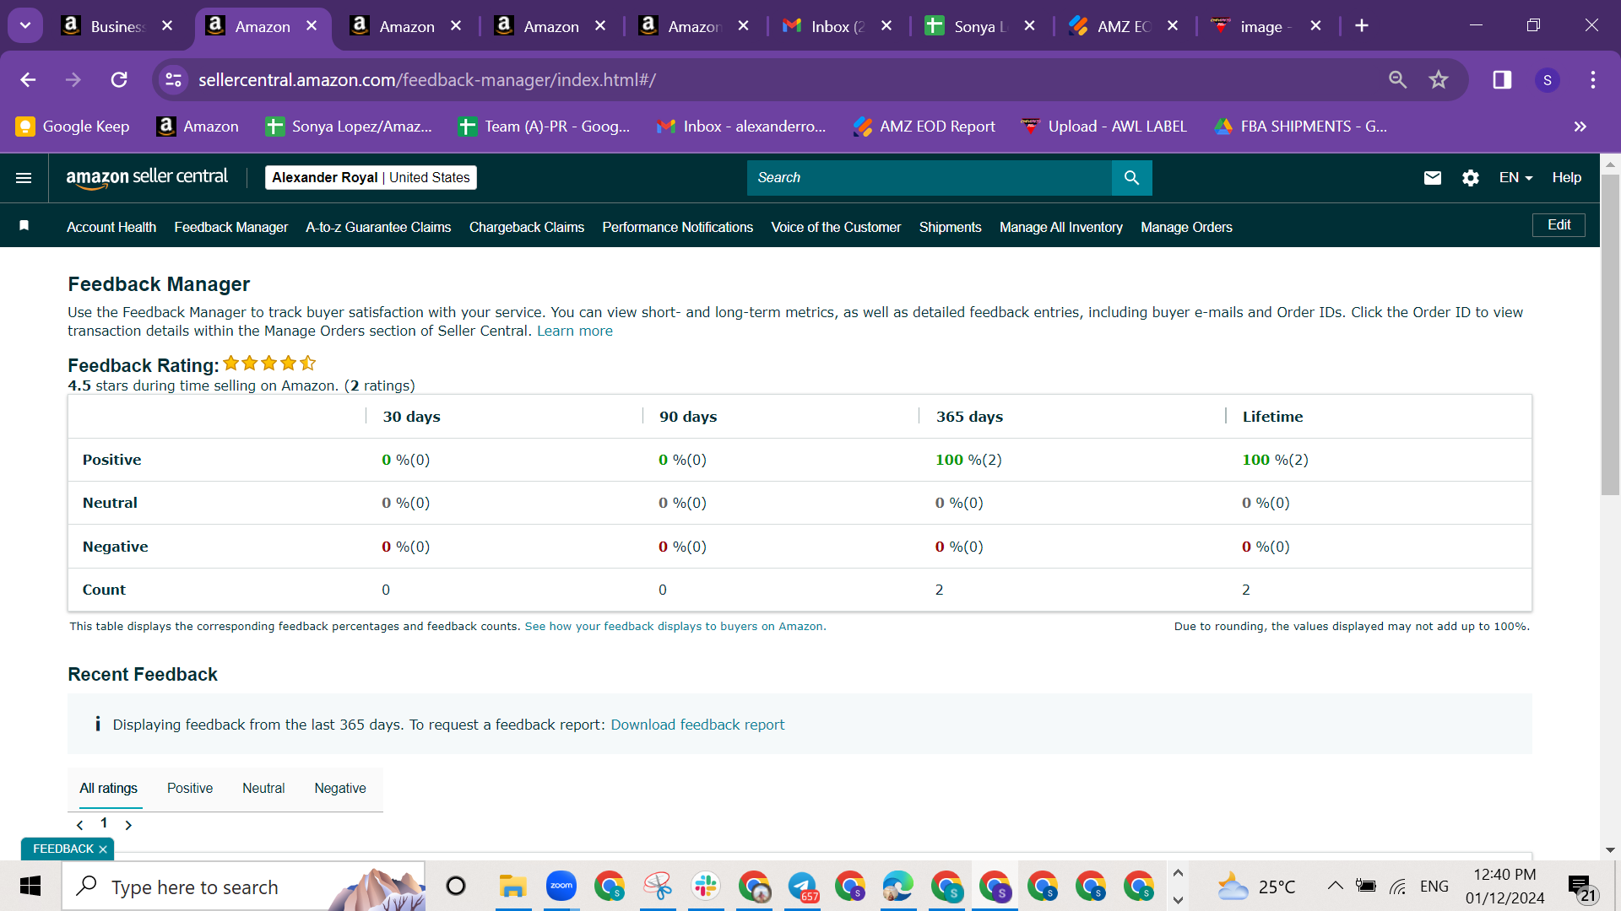Follow the Learn more link
This screenshot has height=911, width=1621.
click(x=575, y=331)
